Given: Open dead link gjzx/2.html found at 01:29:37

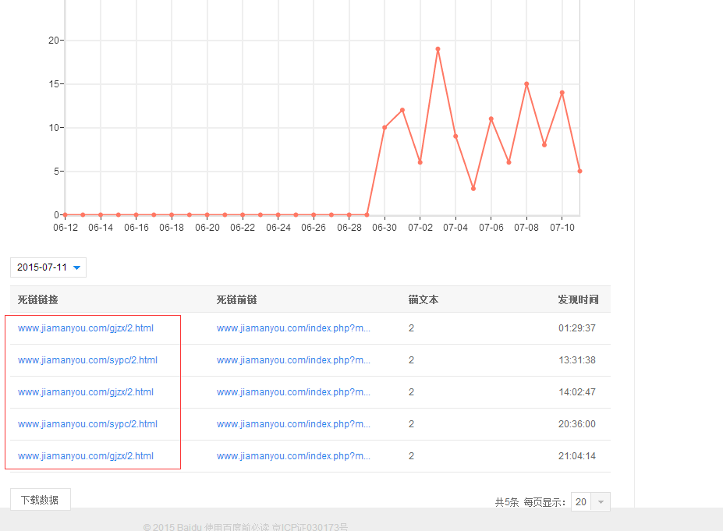Looking at the screenshot, I should coord(86,328).
